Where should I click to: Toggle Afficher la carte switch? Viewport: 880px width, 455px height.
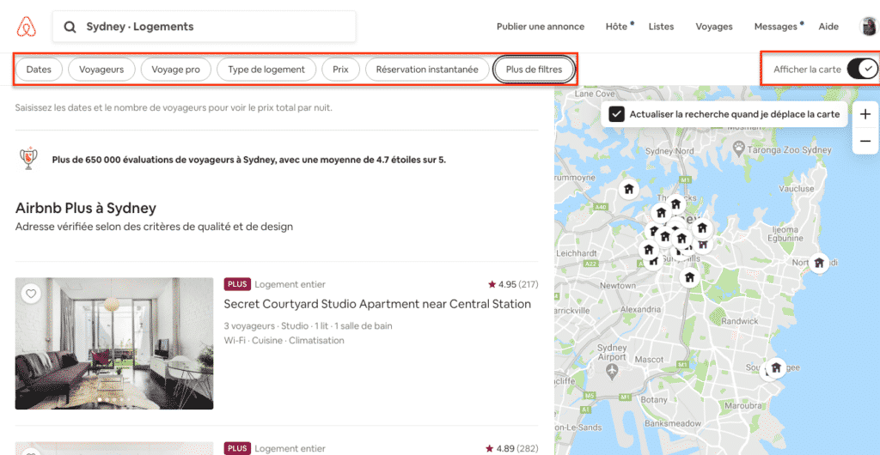coord(862,69)
